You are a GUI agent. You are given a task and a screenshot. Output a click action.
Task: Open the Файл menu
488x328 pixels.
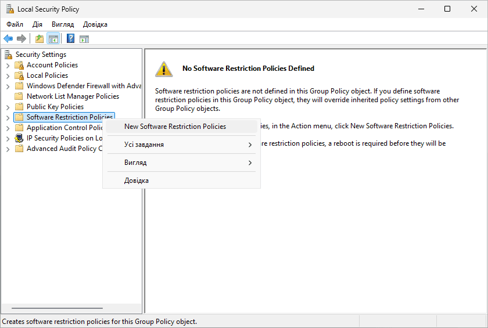coord(15,24)
